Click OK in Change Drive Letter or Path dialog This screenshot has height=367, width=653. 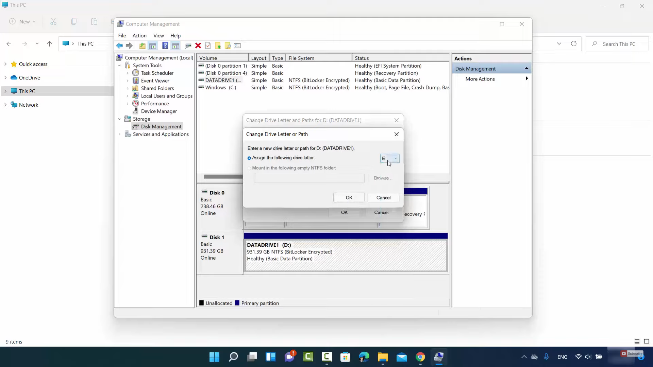[349, 197]
